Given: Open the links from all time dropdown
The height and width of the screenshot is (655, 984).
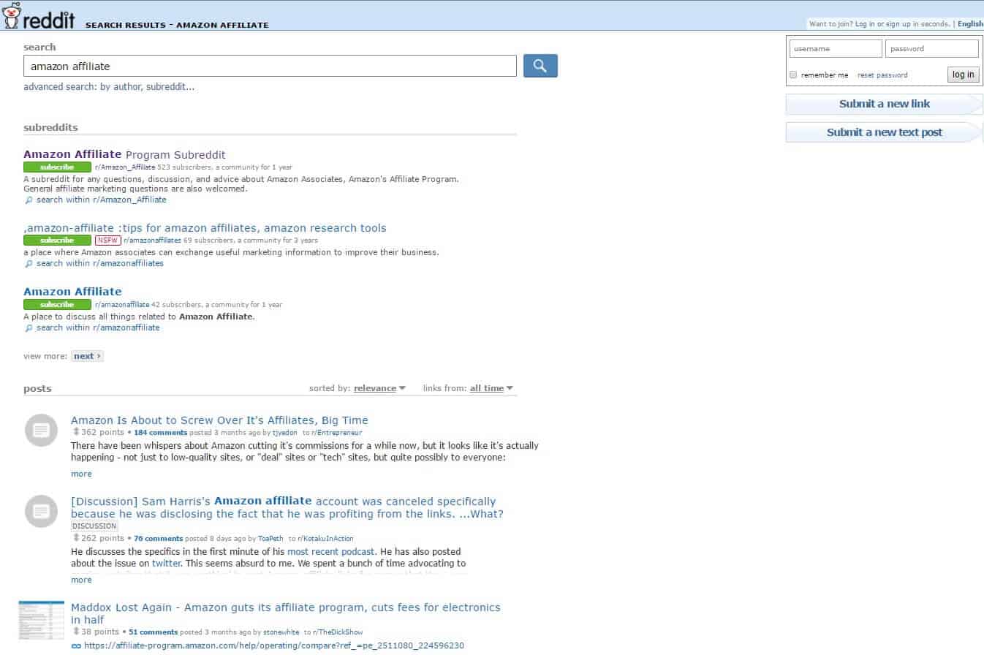Looking at the screenshot, I should click(x=491, y=388).
